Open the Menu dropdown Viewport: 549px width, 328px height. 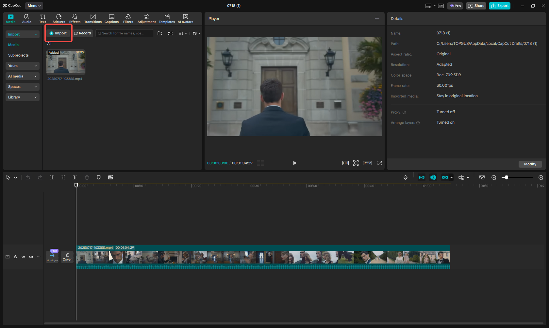coord(34,6)
